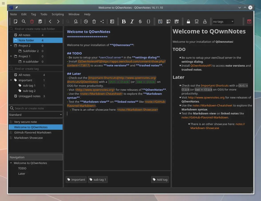Go back with left arrow icon
Image resolution: width=261 pixels, height=201 pixels.
coord(50,22)
